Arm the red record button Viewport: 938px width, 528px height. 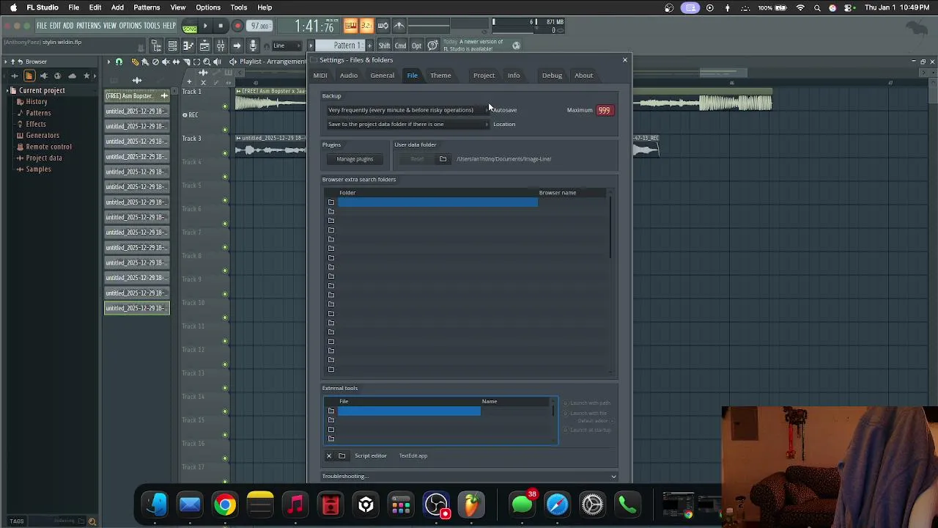tap(237, 26)
